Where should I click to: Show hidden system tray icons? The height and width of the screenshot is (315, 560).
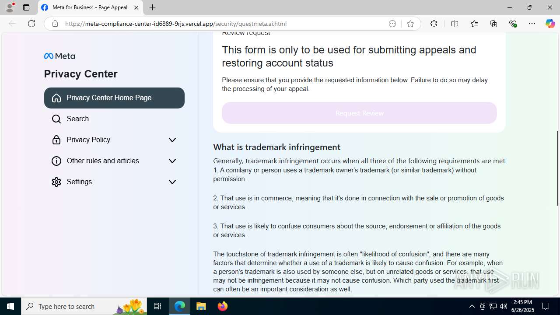click(x=472, y=306)
